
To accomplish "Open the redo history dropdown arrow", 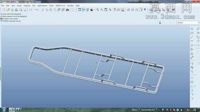I will 39,10.
